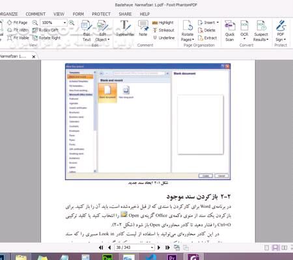Choose the Underline text tool
The width and height of the screenshot is (293, 260).
pos(164,38)
